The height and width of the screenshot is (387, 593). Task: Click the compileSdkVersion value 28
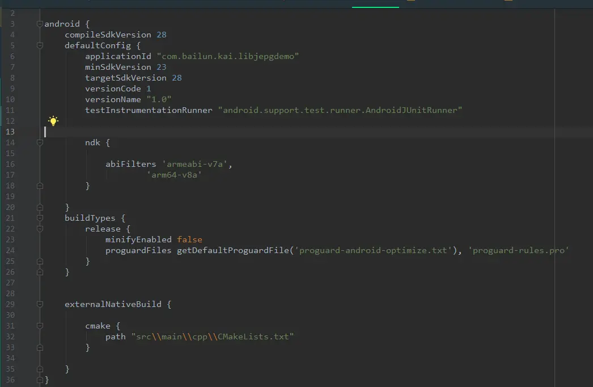pos(162,35)
